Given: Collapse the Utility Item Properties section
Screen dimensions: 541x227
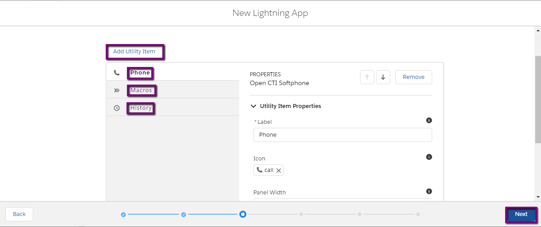Looking at the screenshot, I should tap(253, 106).
